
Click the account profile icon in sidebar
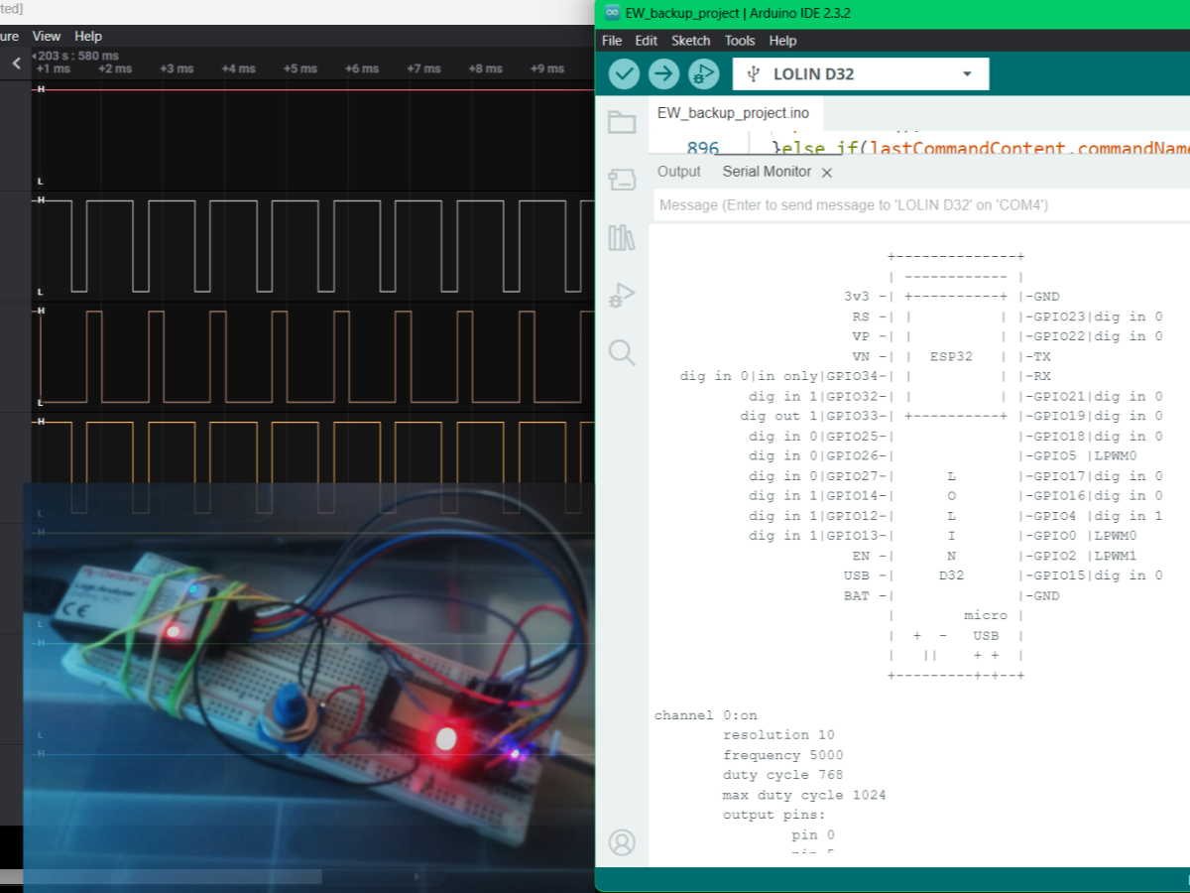click(622, 842)
